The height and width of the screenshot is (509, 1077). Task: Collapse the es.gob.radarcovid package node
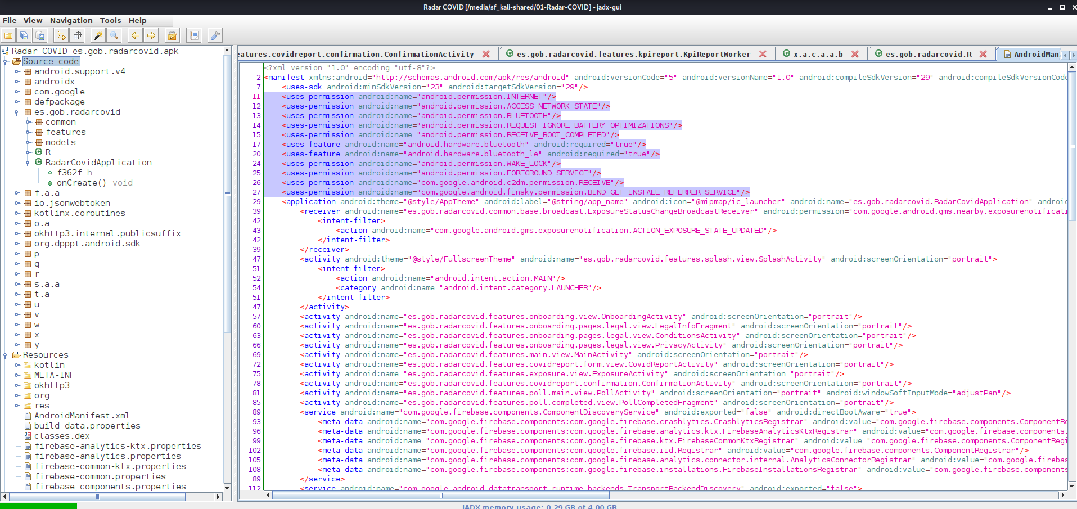17,112
